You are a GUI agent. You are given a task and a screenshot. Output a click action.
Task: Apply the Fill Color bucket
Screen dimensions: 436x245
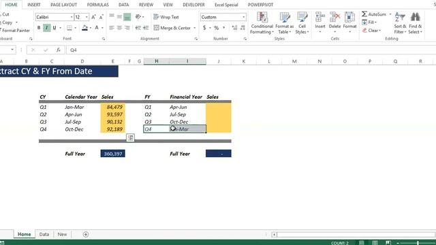pos(84,28)
